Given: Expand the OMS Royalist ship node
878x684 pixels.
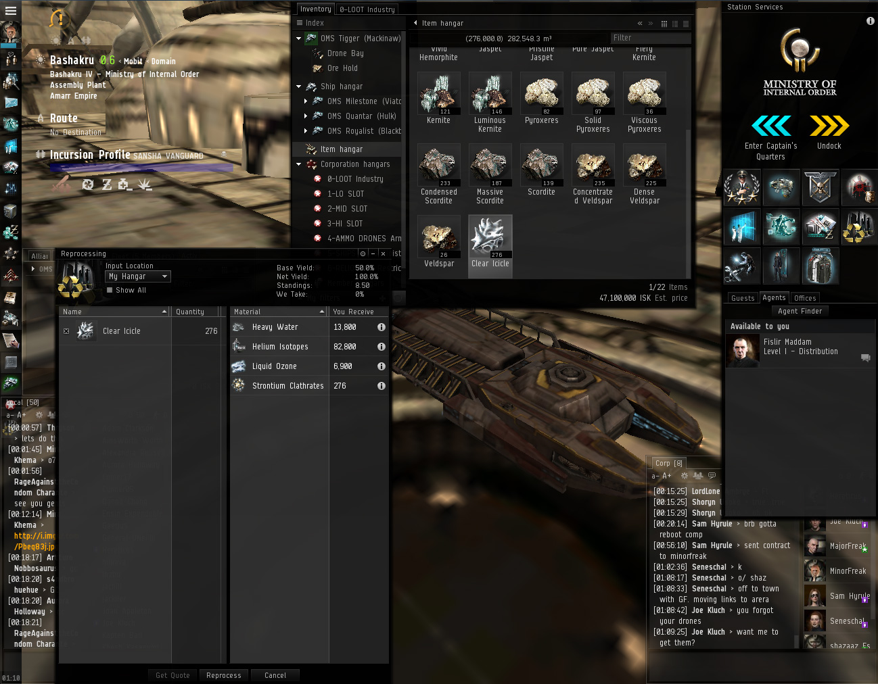Looking at the screenshot, I should click(306, 131).
